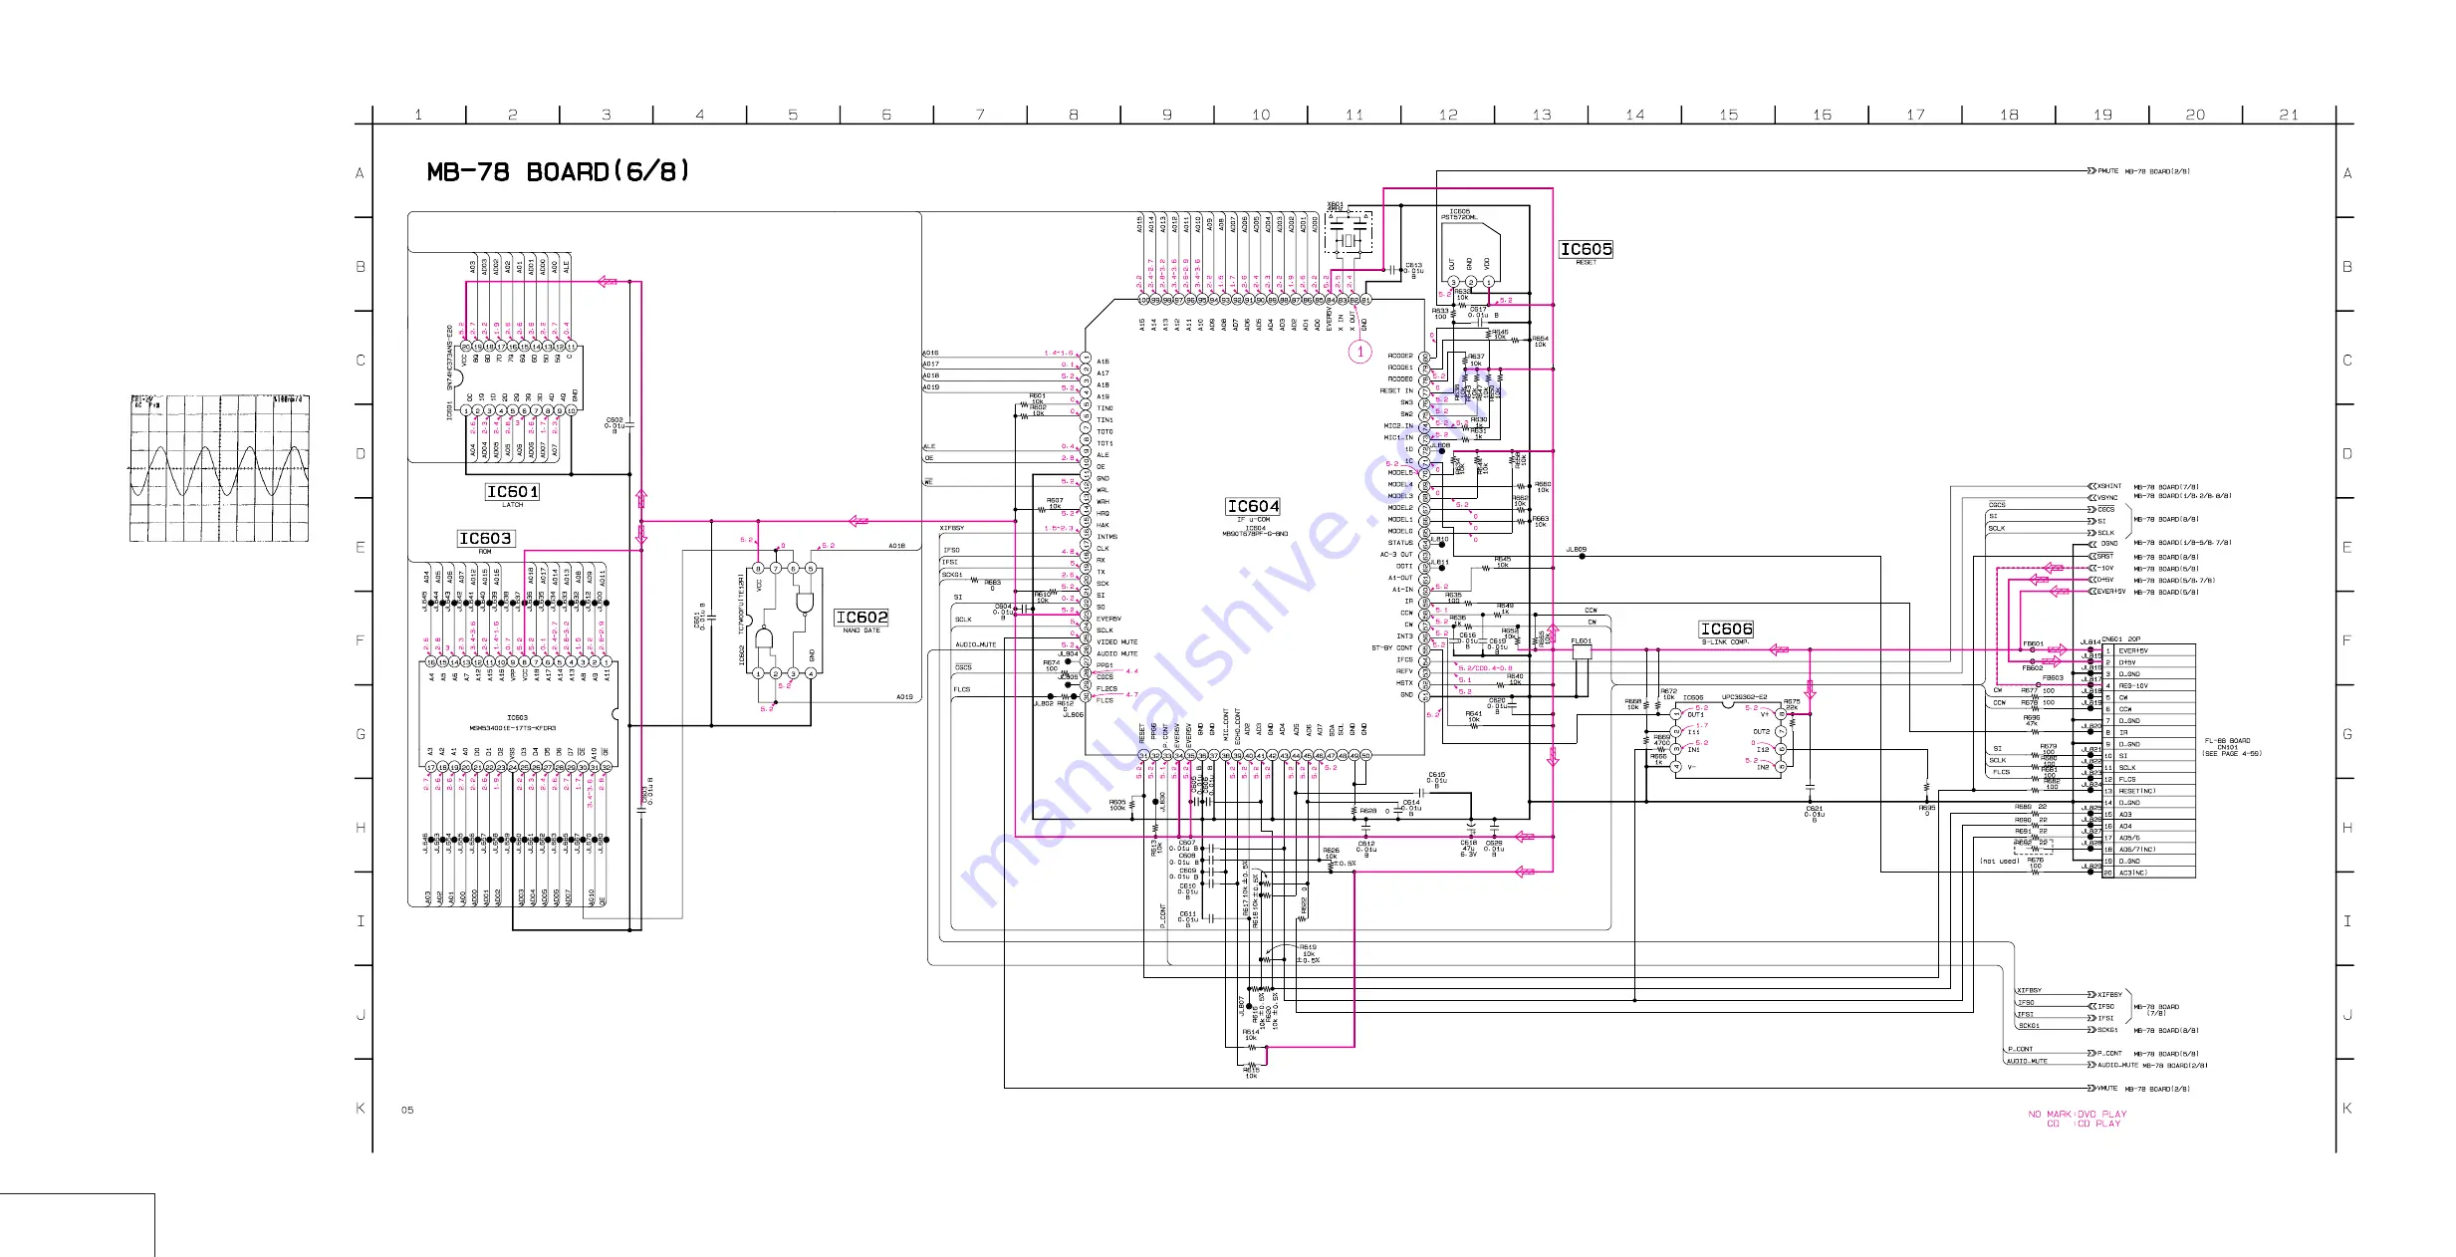Image resolution: width=2456 pixels, height=1257 pixels.
Task: Click the NO MARK:DVD PLAY legend note
Action: pyautogui.click(x=2078, y=1115)
